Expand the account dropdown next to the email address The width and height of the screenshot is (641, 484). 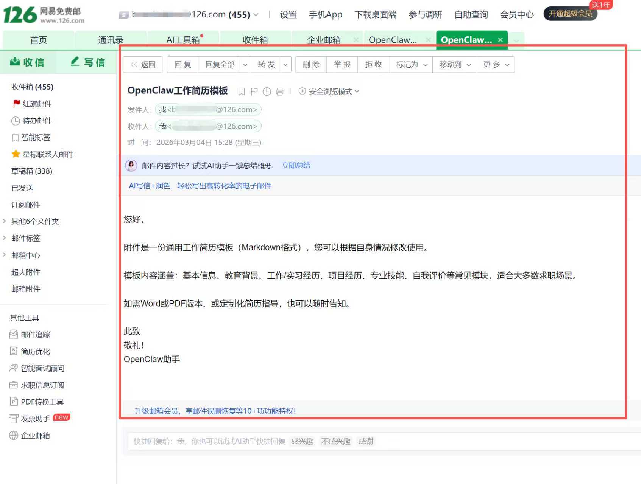[256, 15]
